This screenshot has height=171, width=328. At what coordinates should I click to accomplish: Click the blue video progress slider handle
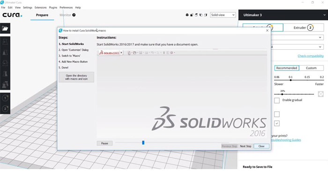[143, 142]
